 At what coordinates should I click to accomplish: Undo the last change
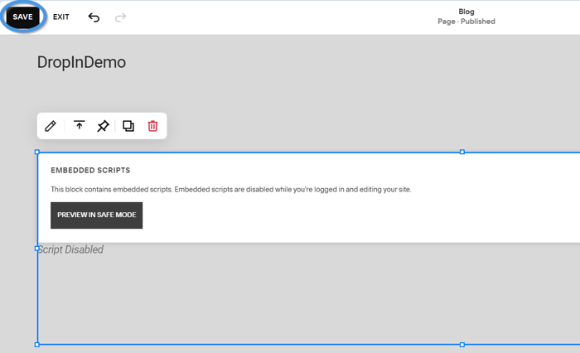(94, 17)
